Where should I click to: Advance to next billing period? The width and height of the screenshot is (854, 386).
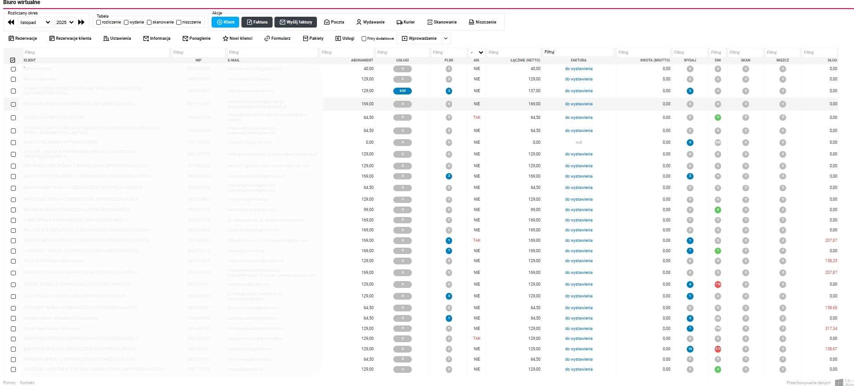(81, 22)
